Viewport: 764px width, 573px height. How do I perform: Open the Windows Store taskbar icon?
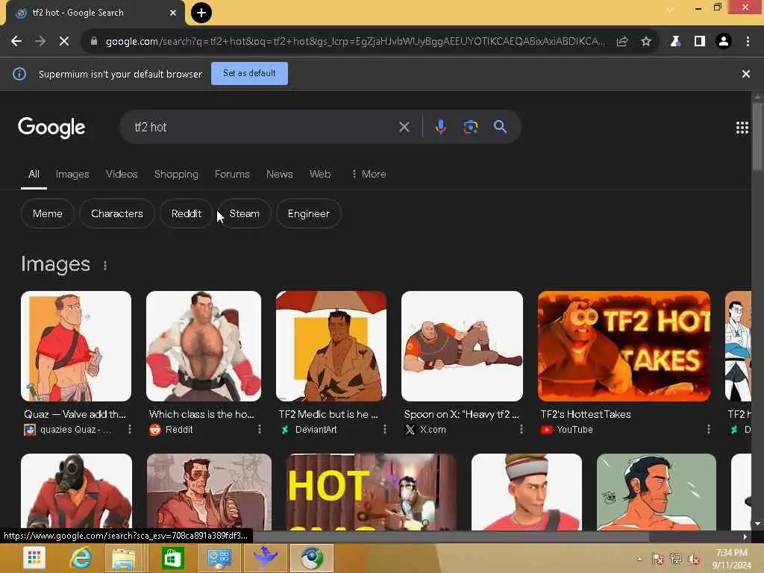[172, 558]
